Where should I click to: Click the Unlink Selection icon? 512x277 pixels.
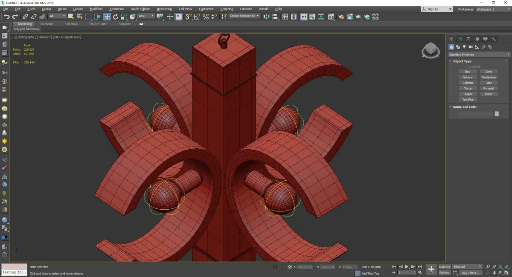pos(34,17)
